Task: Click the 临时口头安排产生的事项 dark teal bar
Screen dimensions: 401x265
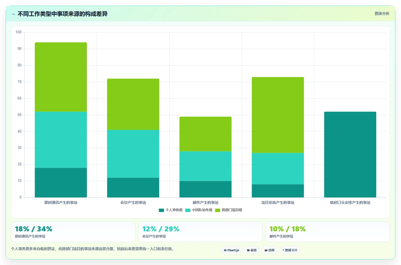Action: (350, 155)
